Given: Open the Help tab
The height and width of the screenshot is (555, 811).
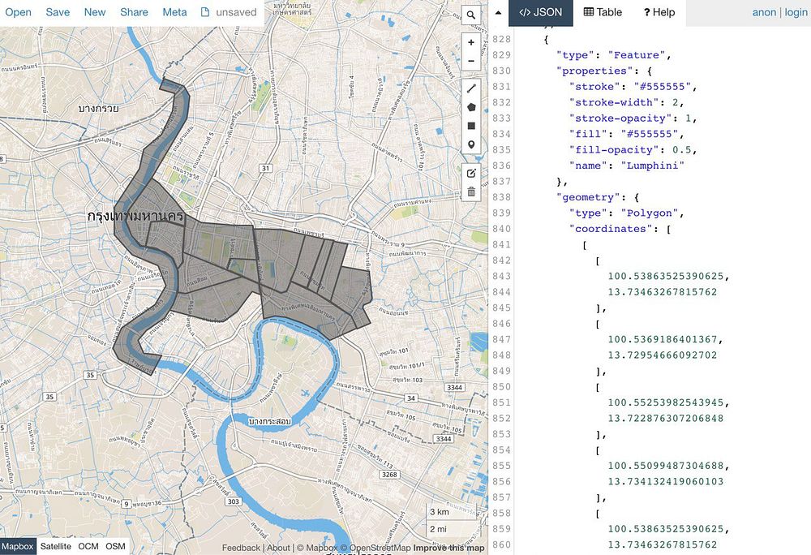Looking at the screenshot, I should tap(659, 12).
